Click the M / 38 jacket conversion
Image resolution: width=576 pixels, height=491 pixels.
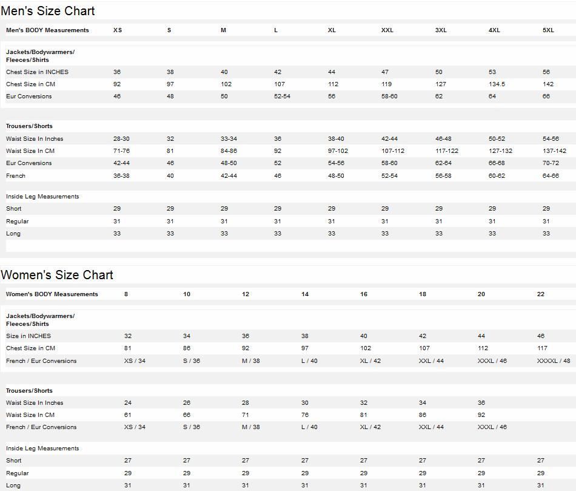point(251,361)
